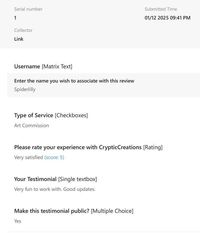Click the "Yes" answer for public testimonial
This screenshot has width=200, height=233.
pos(18,221)
